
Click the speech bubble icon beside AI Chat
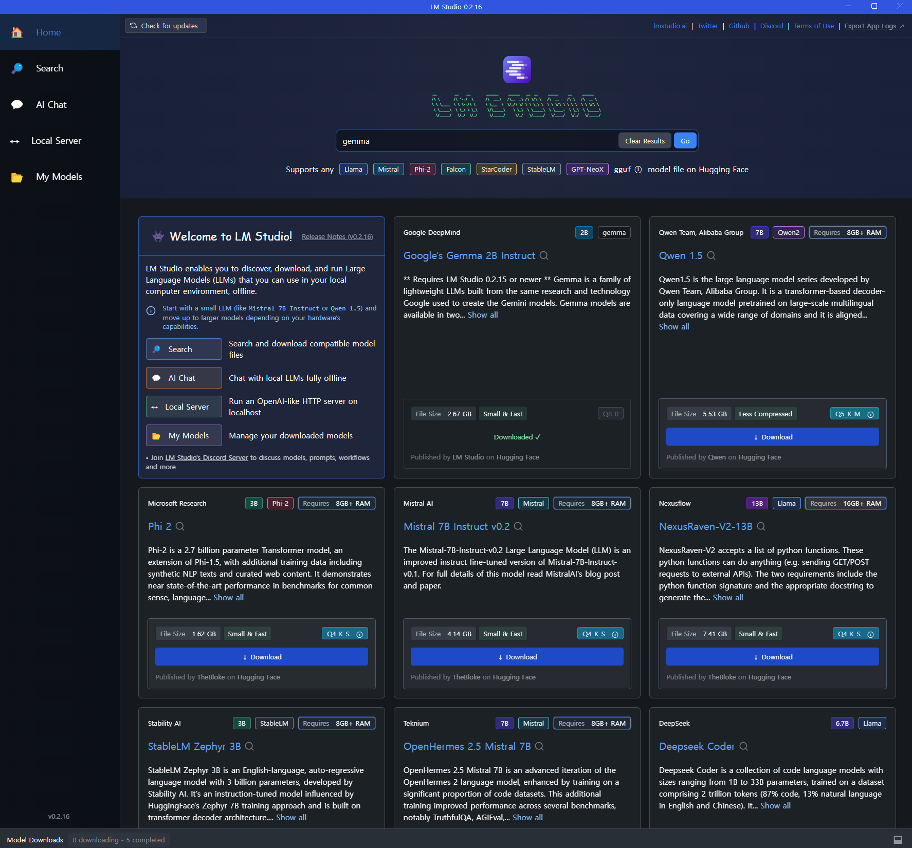(x=17, y=104)
